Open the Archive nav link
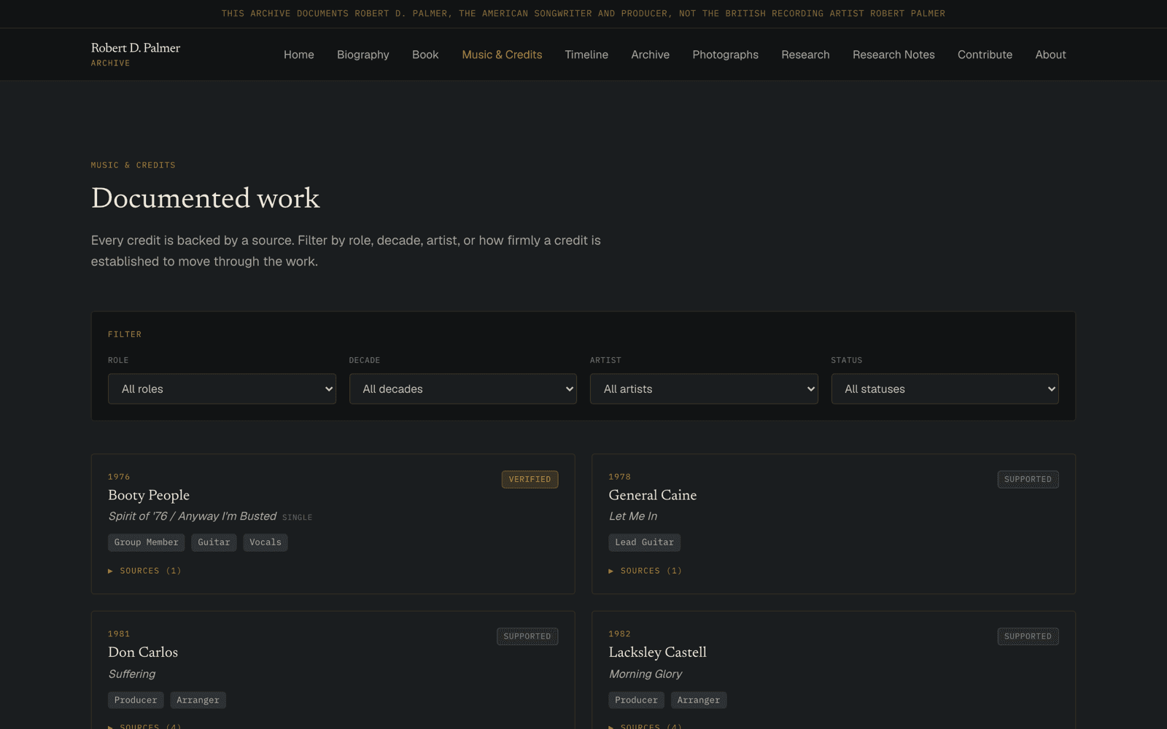The width and height of the screenshot is (1167, 729). [x=651, y=55]
